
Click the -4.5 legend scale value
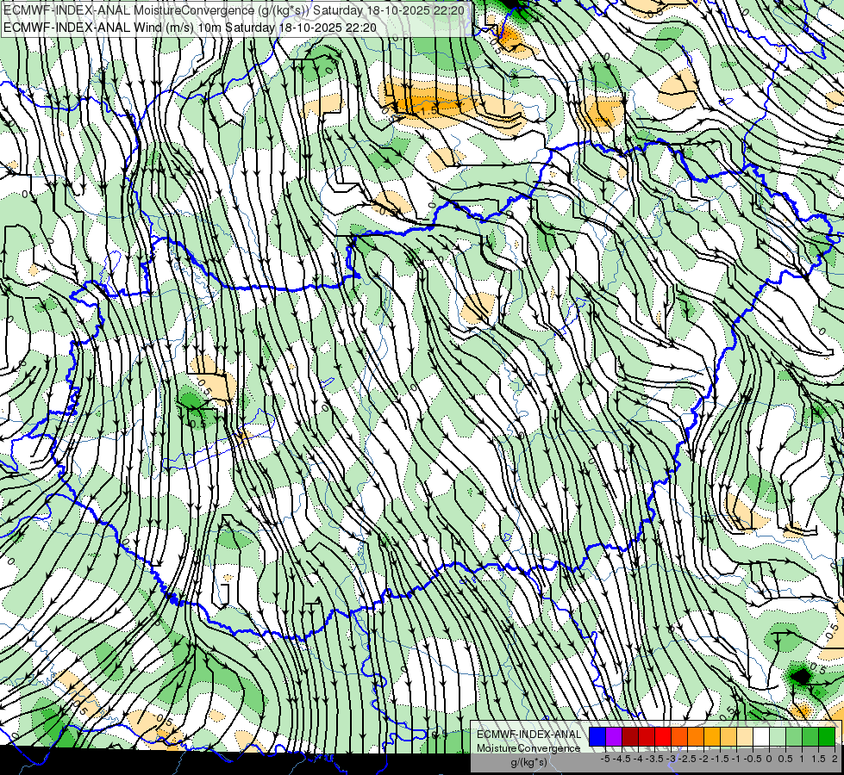(622, 759)
